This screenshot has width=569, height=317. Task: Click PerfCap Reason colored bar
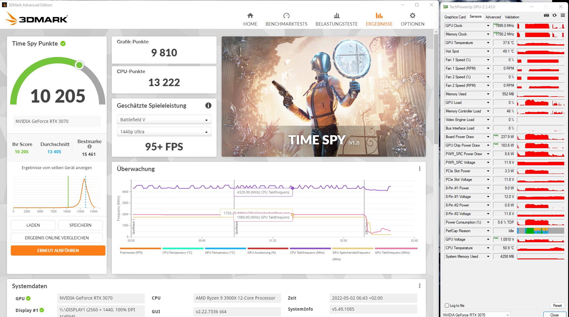[541, 231]
